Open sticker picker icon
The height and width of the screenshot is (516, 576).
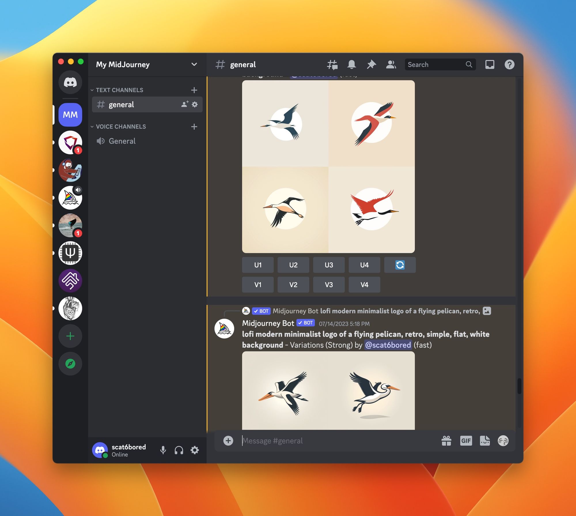coord(485,441)
